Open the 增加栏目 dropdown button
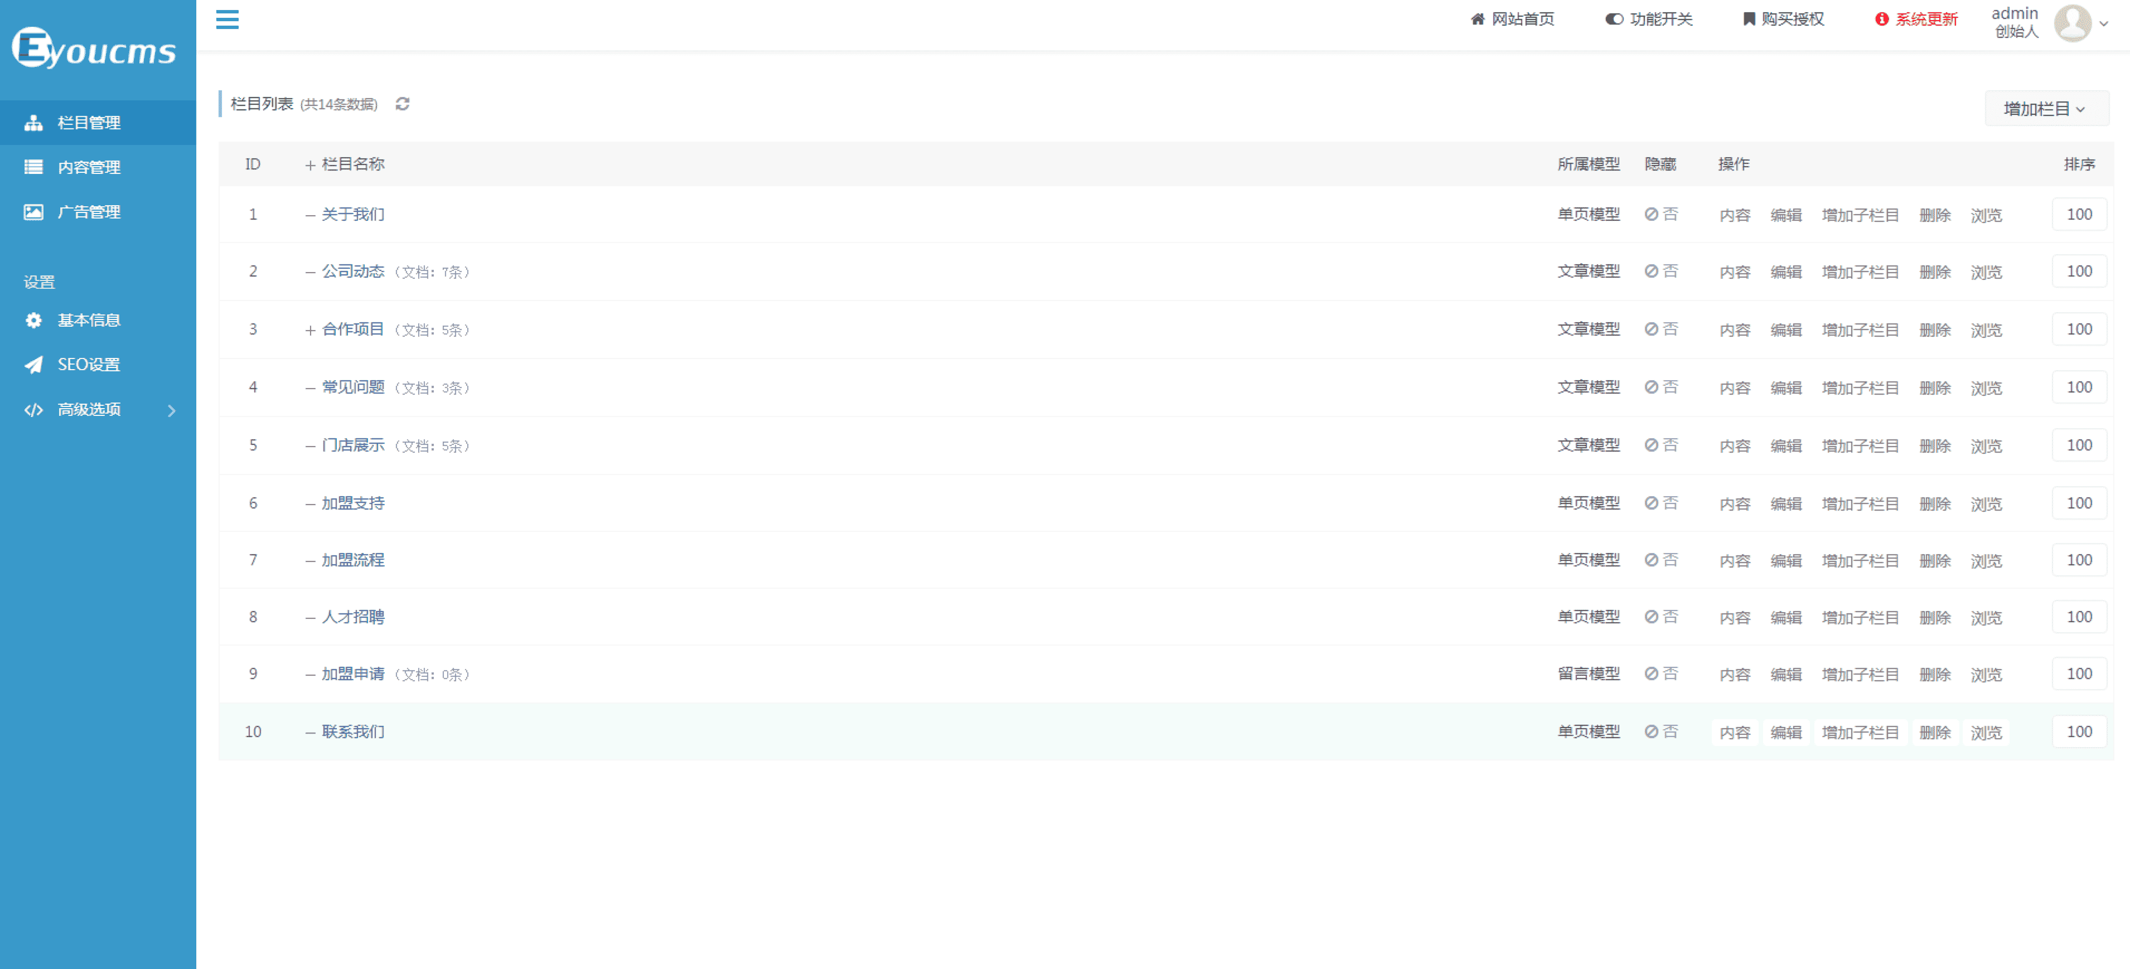 click(2046, 109)
